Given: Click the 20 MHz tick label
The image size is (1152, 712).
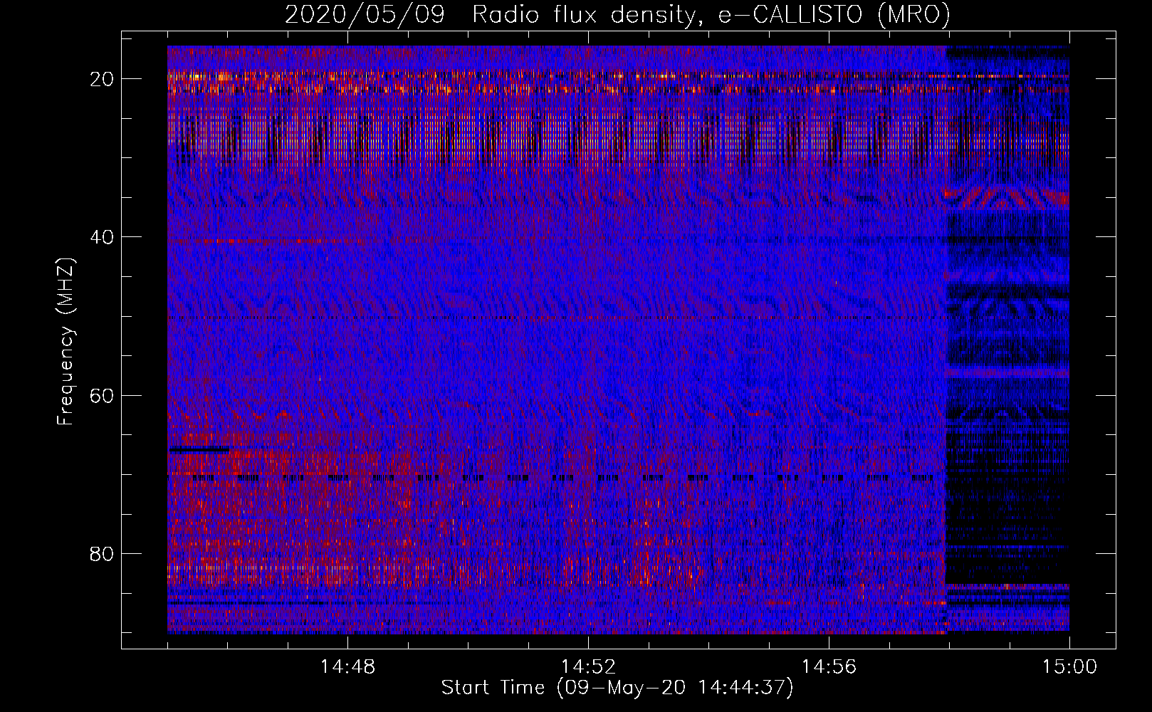Looking at the screenshot, I should [x=103, y=78].
